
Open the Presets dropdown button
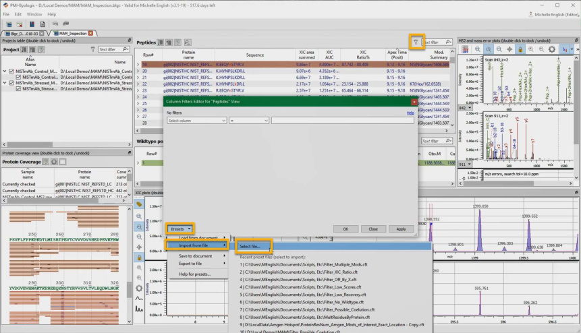[180, 229]
